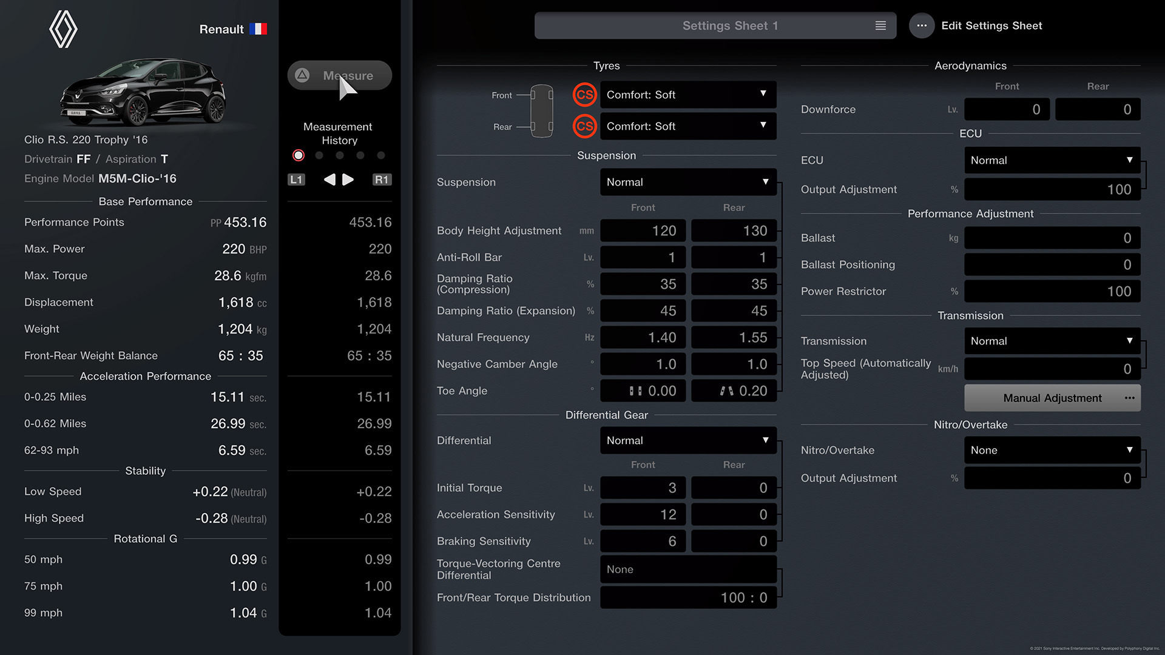The height and width of the screenshot is (655, 1165).
Task: Select the second measurement history dot
Action: 318,155
